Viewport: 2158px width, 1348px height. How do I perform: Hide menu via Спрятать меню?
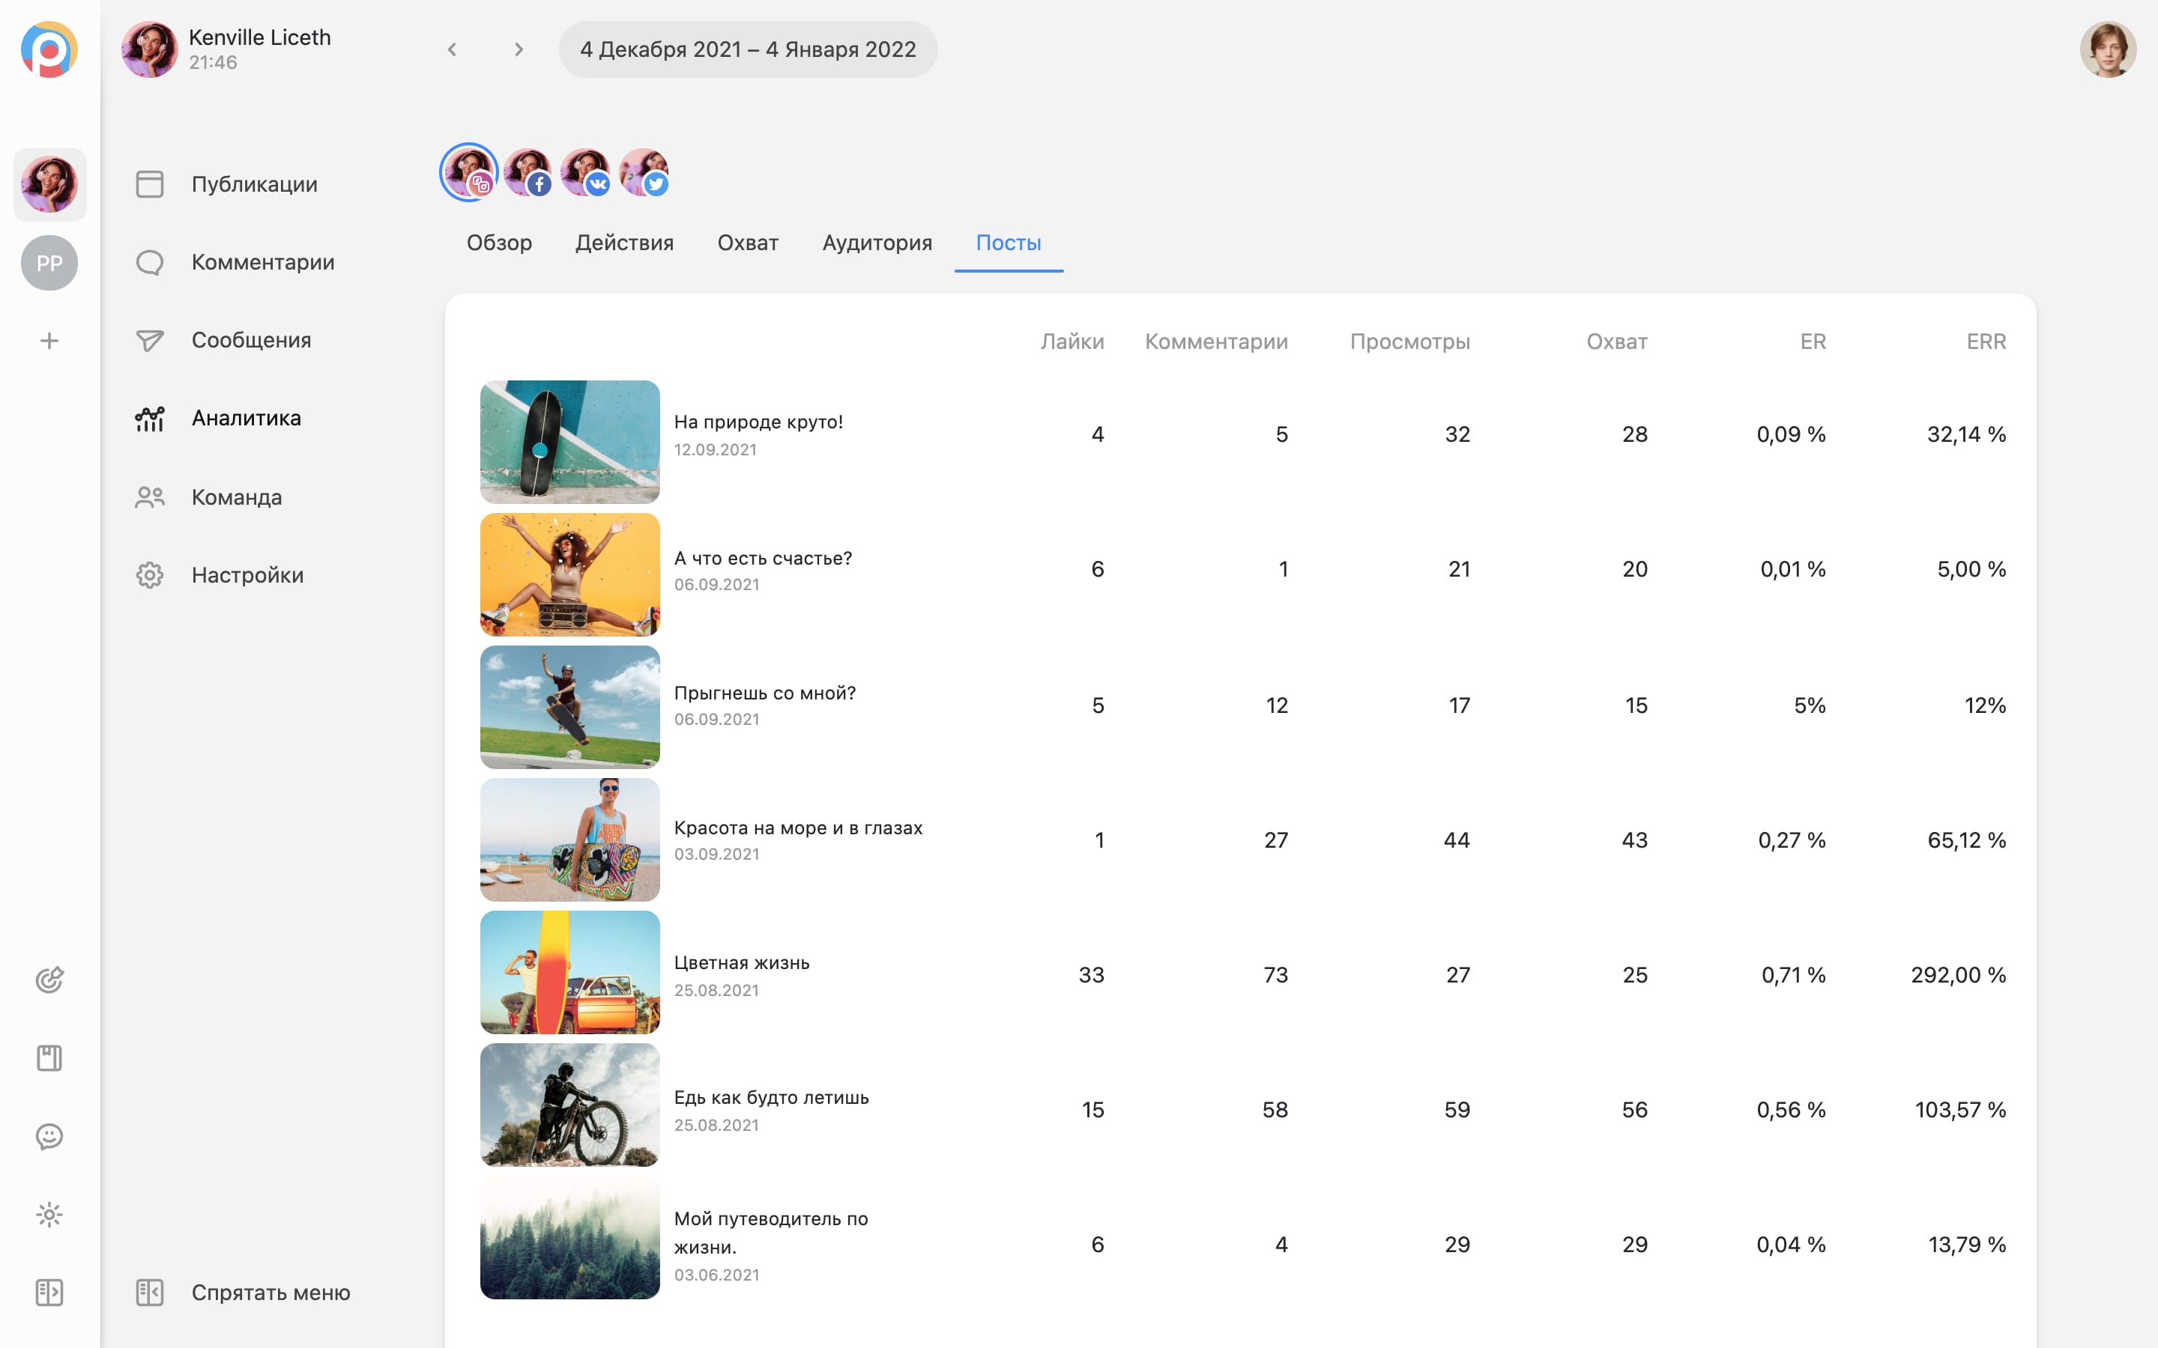[x=270, y=1292]
